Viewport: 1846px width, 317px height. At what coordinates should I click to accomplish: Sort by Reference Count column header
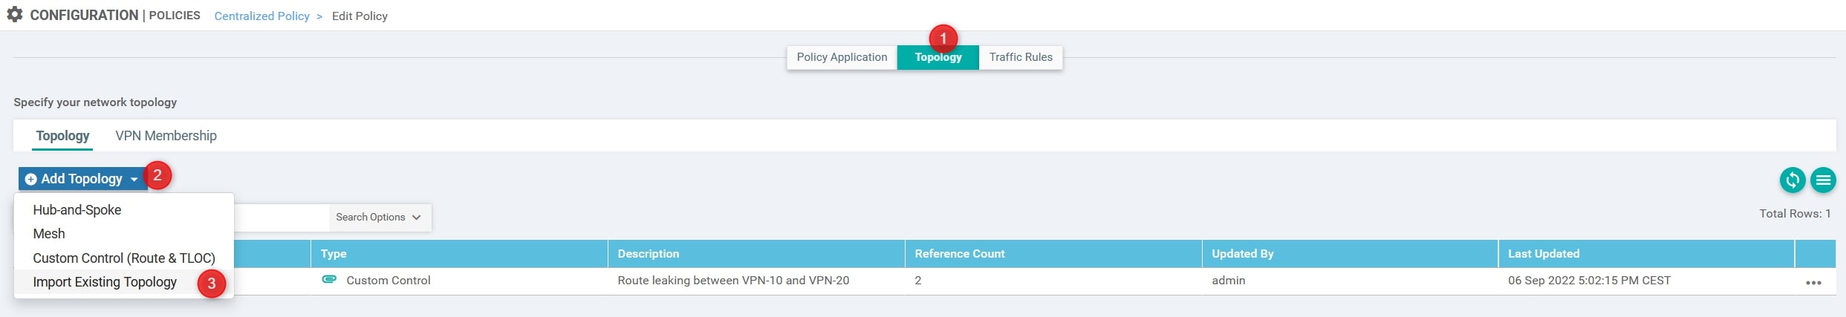pos(959,254)
